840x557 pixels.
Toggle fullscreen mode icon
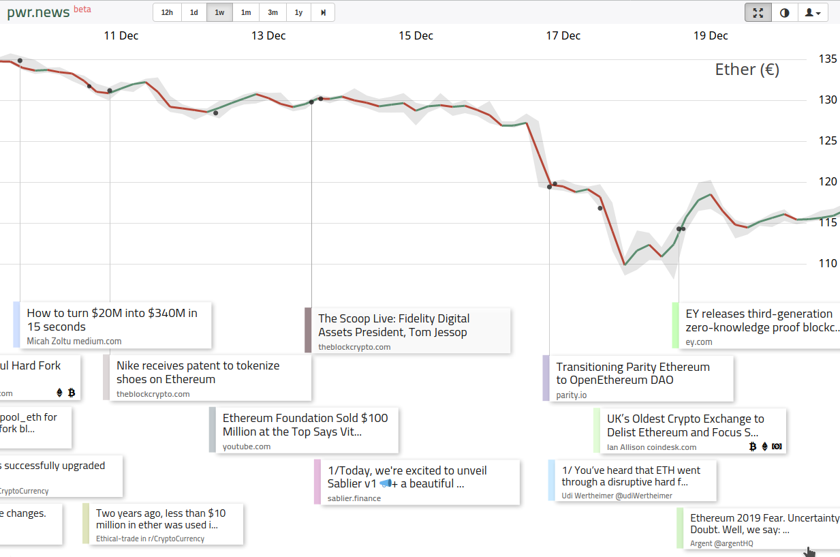pos(758,12)
